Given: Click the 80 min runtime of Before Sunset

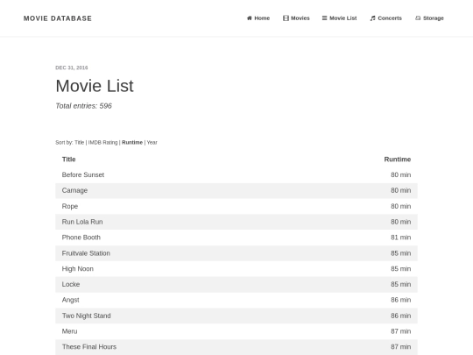Looking at the screenshot, I should point(400,174).
